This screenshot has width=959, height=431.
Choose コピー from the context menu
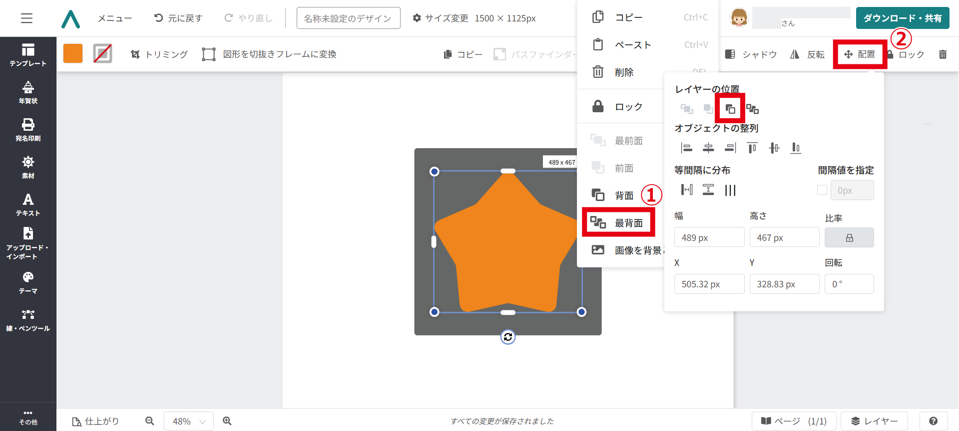coord(628,17)
